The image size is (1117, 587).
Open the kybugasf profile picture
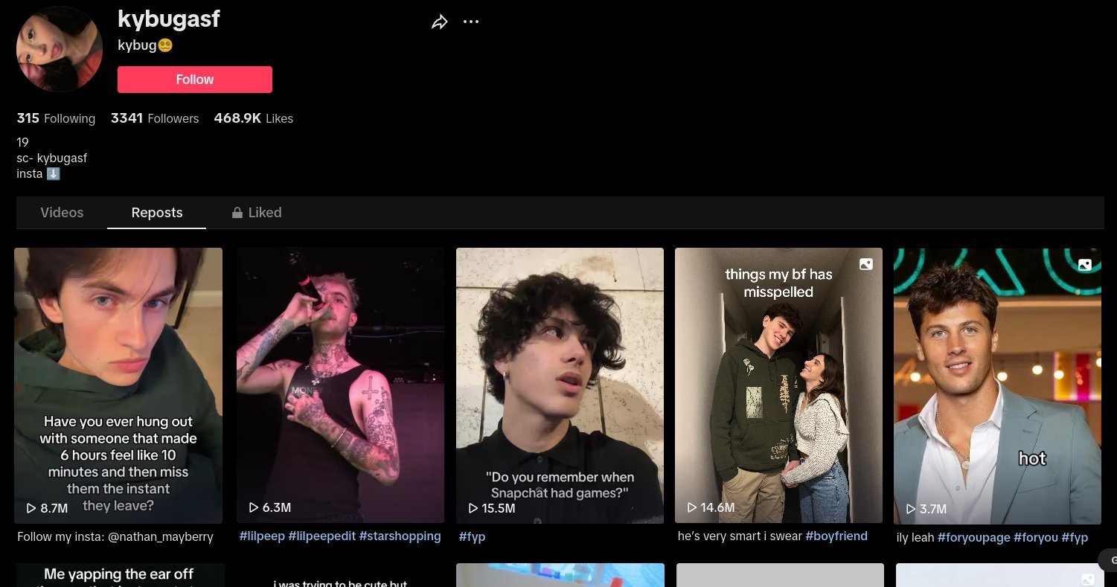pyautogui.click(x=60, y=49)
